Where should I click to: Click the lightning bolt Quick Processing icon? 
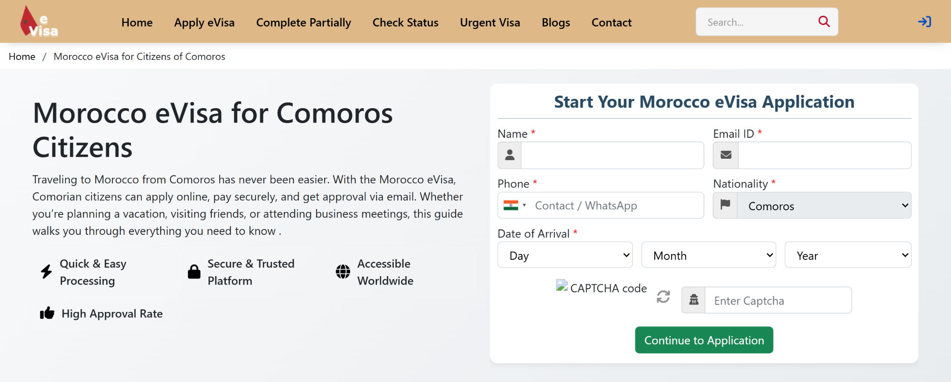(46, 272)
